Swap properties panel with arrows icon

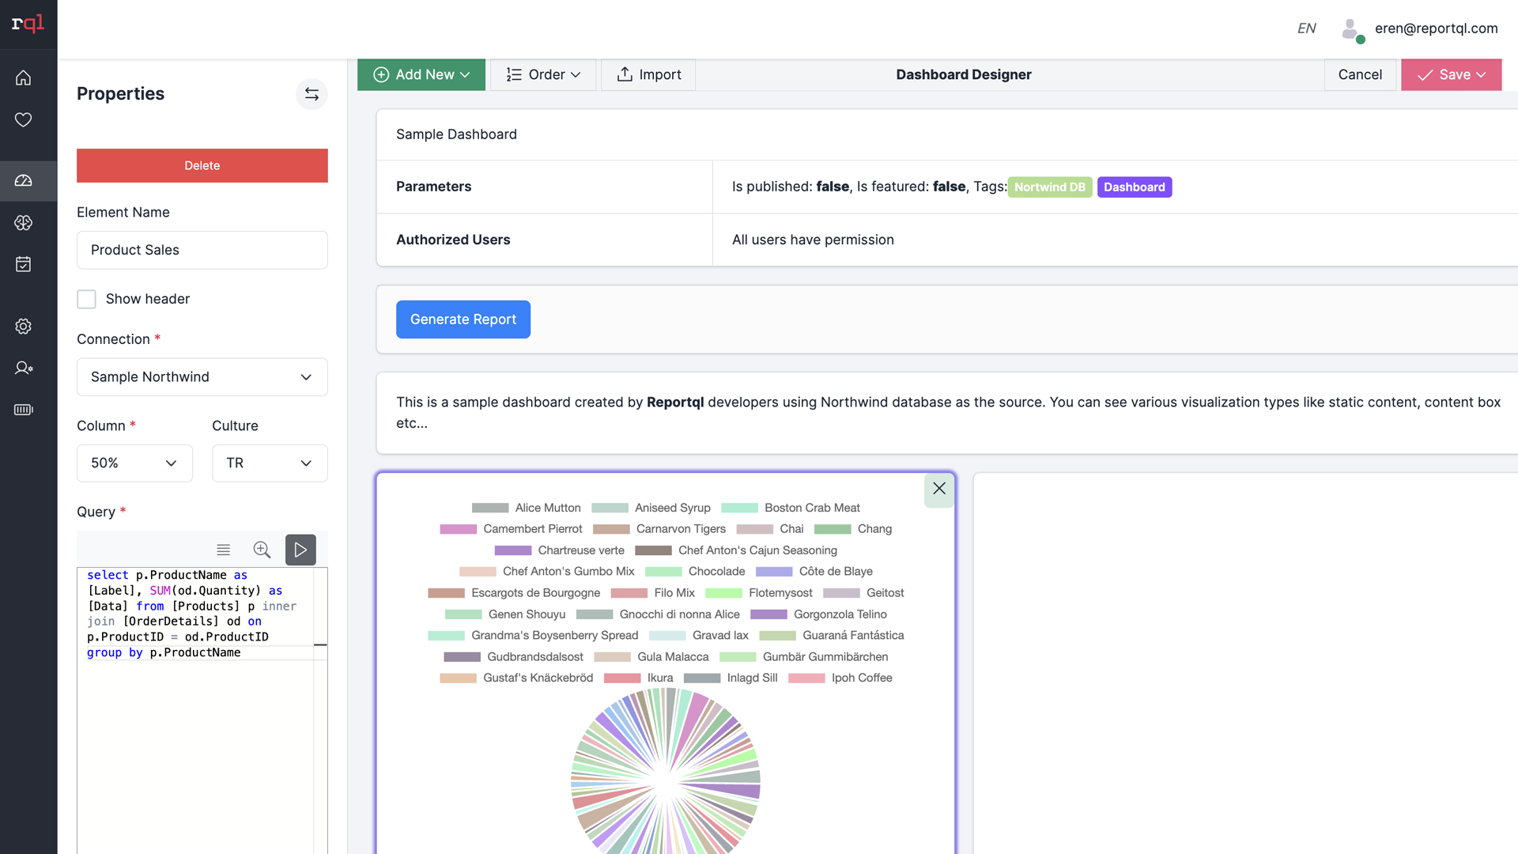(x=312, y=94)
